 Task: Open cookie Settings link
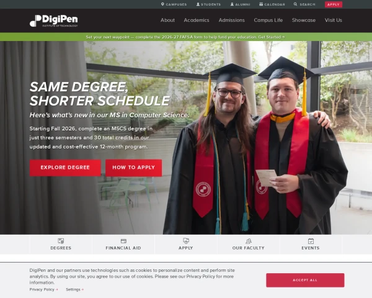click(74, 289)
